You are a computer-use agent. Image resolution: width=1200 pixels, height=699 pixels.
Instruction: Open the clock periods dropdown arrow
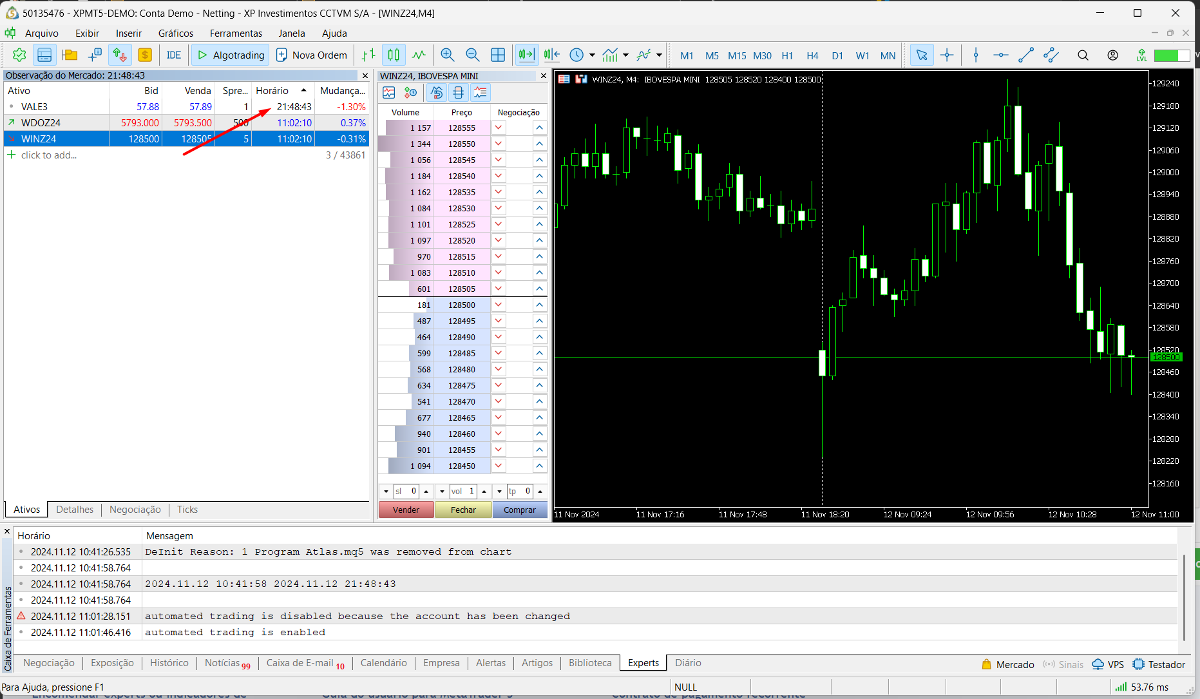click(592, 55)
